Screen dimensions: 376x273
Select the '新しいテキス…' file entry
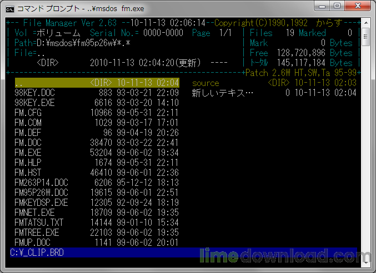click(x=274, y=93)
